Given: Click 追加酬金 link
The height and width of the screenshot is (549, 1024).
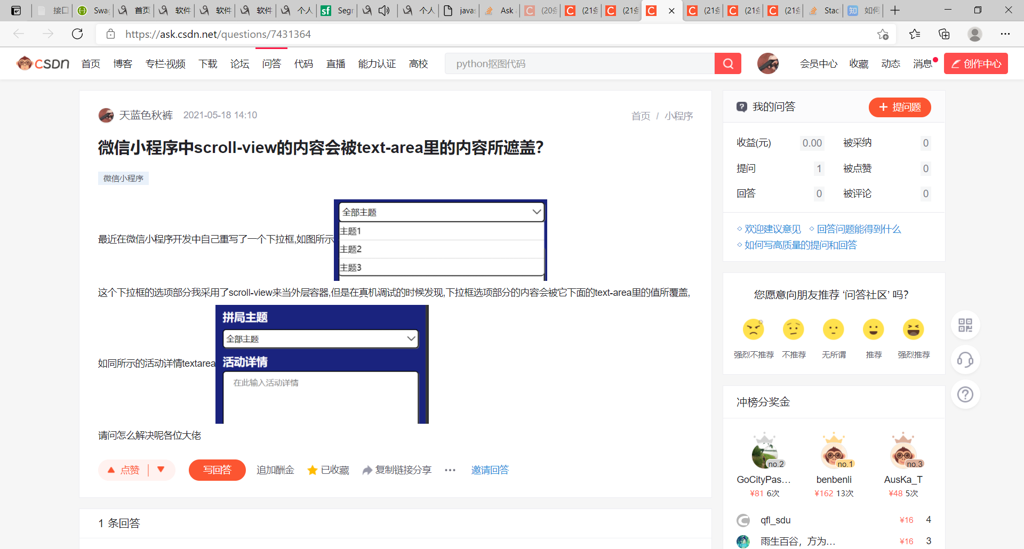Looking at the screenshot, I should click(x=275, y=470).
